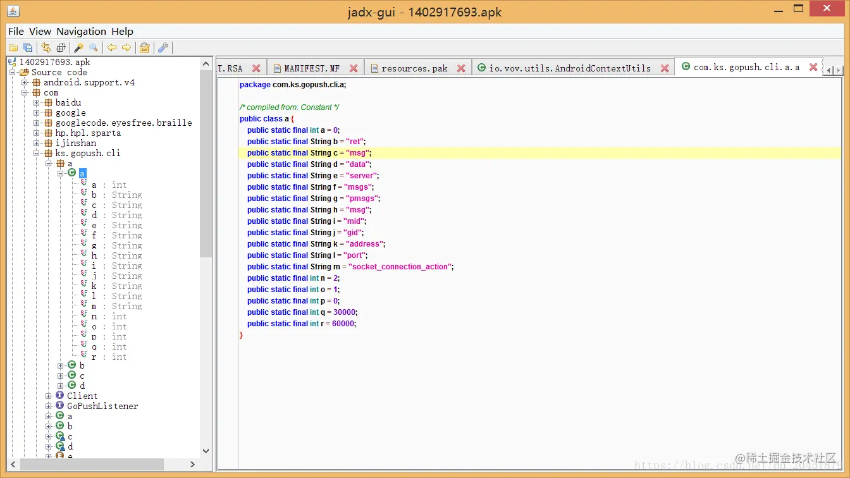
Task: Select field 'a : int' in tree
Action: 109,185
